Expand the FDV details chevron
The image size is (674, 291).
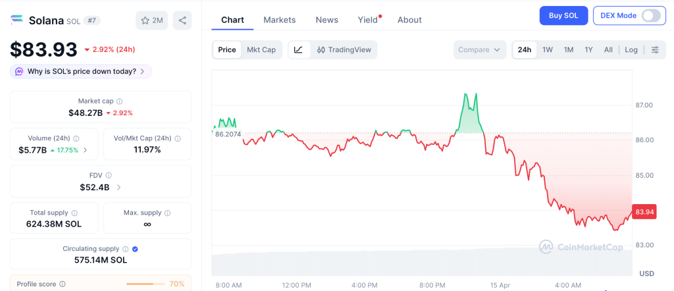(x=118, y=188)
